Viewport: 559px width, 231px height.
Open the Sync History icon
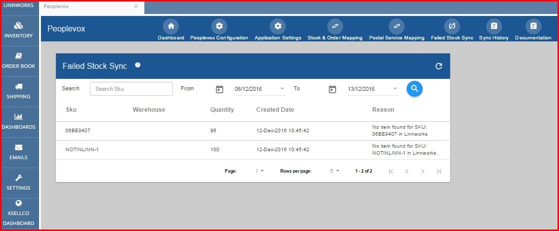[494, 26]
